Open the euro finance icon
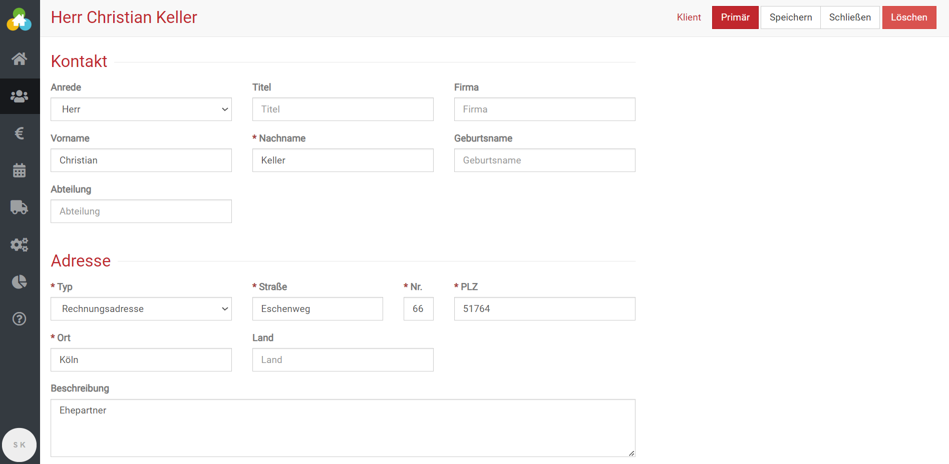The image size is (949, 464). pyautogui.click(x=20, y=133)
